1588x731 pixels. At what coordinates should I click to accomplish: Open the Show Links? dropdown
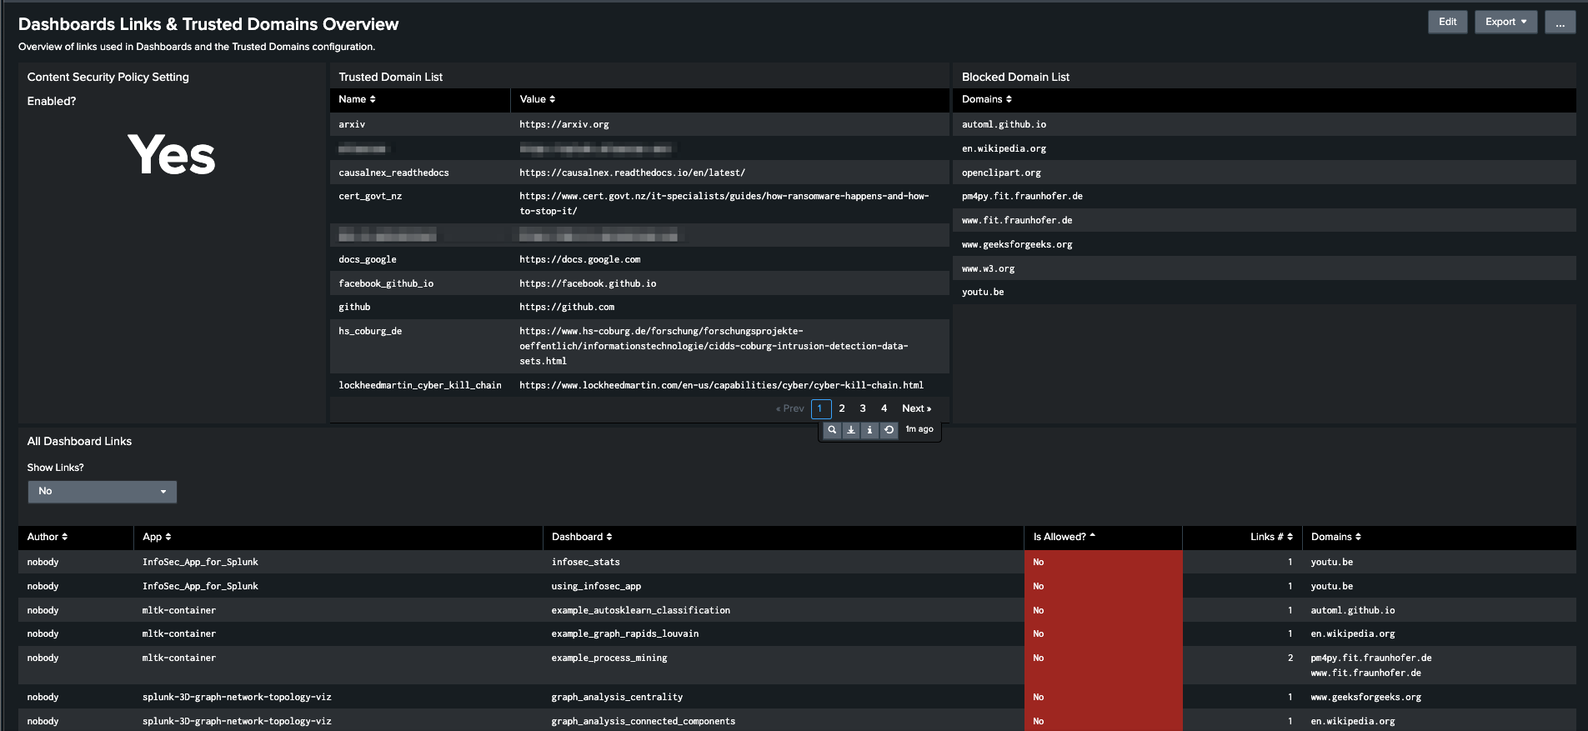tap(103, 492)
